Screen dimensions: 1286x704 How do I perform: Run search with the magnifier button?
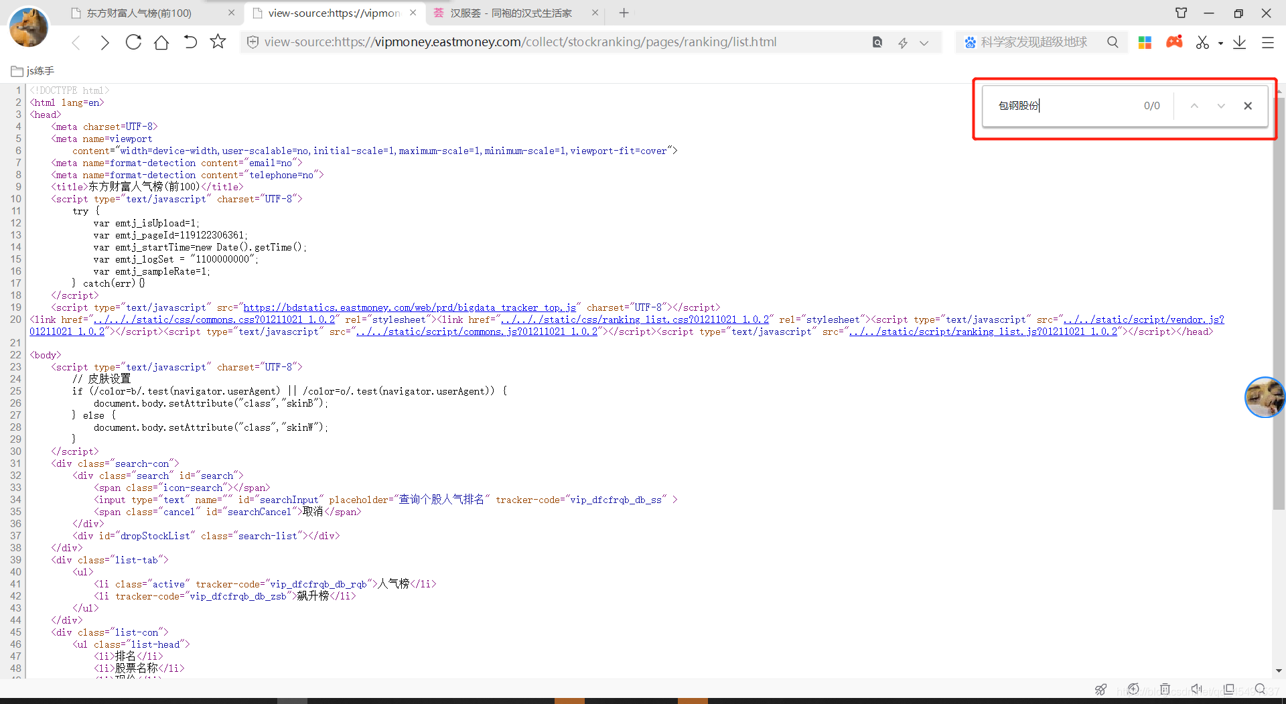click(x=1113, y=42)
